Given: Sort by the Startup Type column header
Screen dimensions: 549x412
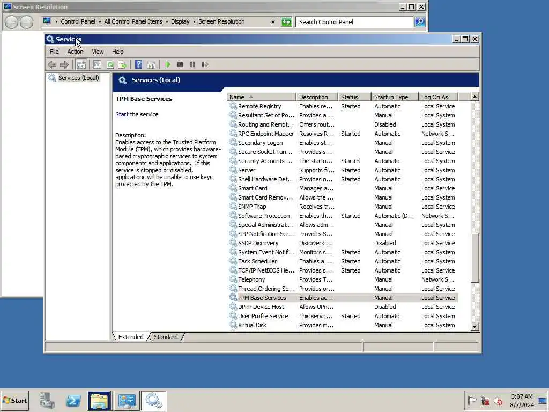Looking at the screenshot, I should click(395, 97).
